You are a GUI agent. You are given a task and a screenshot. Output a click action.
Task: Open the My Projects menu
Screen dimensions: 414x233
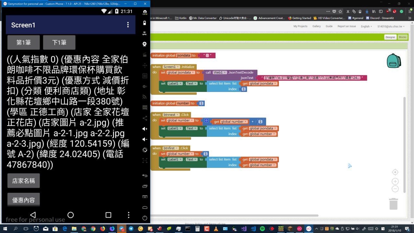300,27
